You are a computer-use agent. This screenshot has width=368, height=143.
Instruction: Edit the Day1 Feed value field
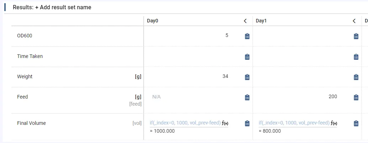(x=299, y=97)
